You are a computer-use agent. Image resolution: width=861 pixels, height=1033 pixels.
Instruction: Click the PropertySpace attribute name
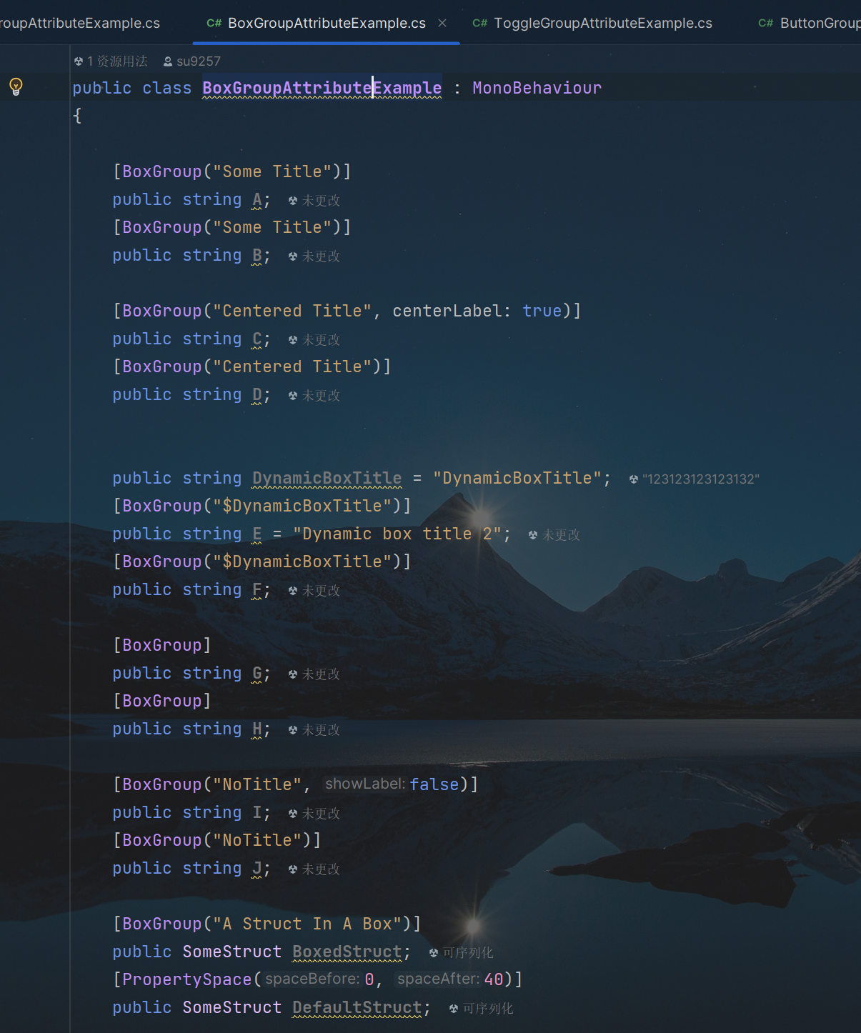[186, 979]
